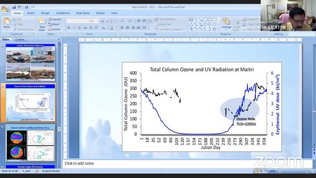The height and width of the screenshot is (178, 316).
Task: Open the Clipboard pane launcher
Action: pos(34,34)
